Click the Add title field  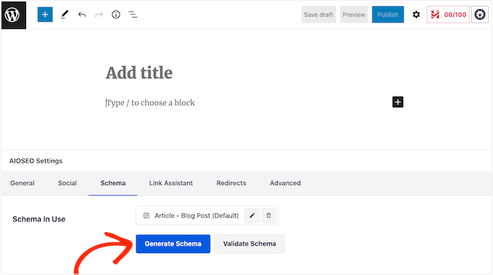click(139, 73)
